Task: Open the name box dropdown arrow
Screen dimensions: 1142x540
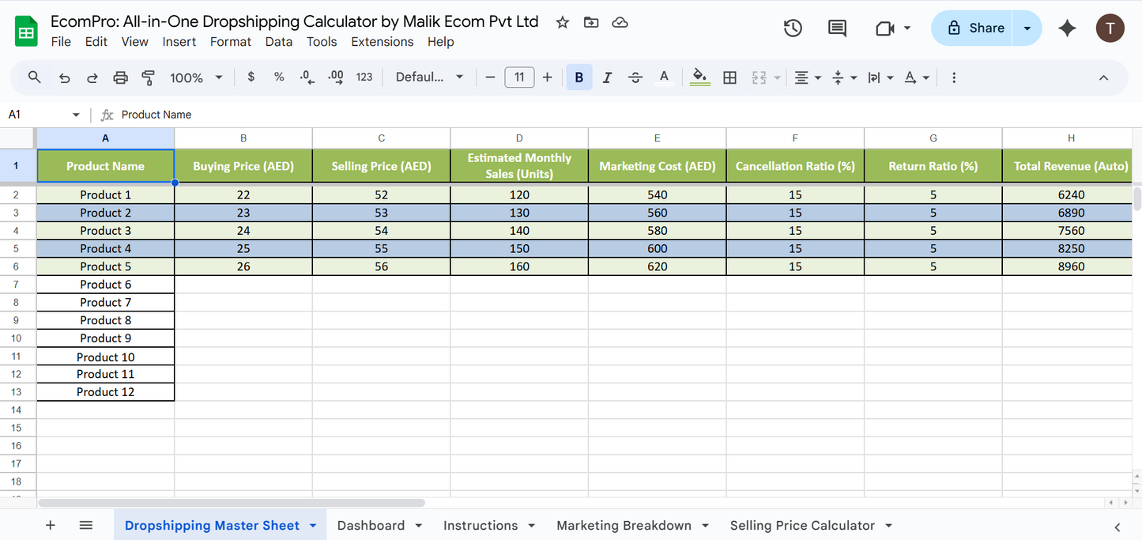Action: pyautogui.click(x=76, y=115)
